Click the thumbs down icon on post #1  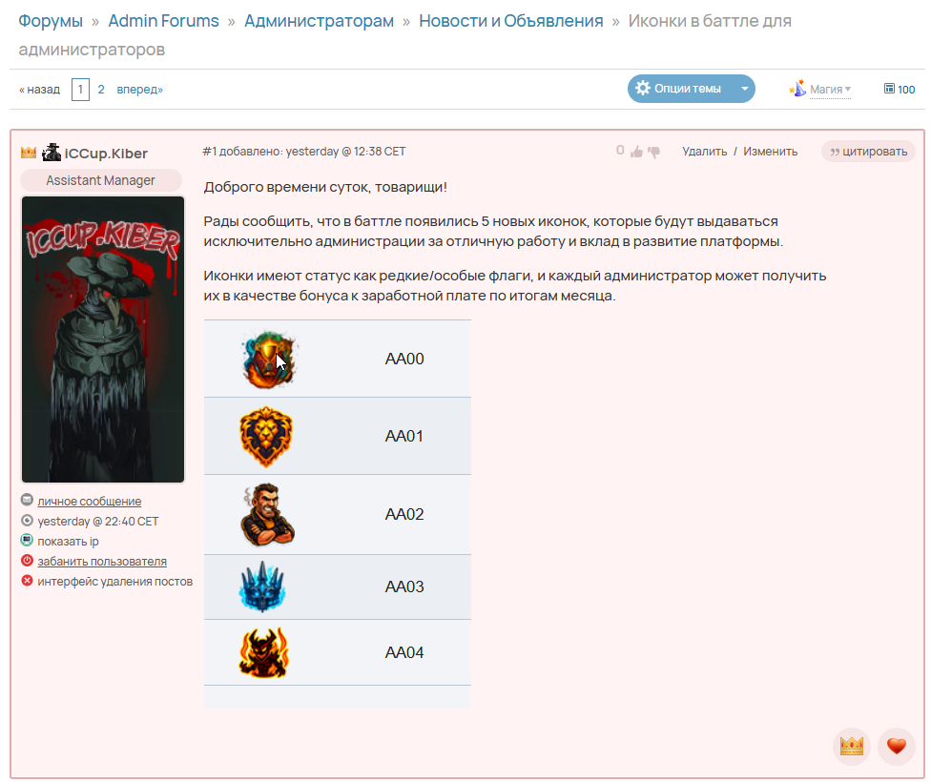tap(653, 152)
